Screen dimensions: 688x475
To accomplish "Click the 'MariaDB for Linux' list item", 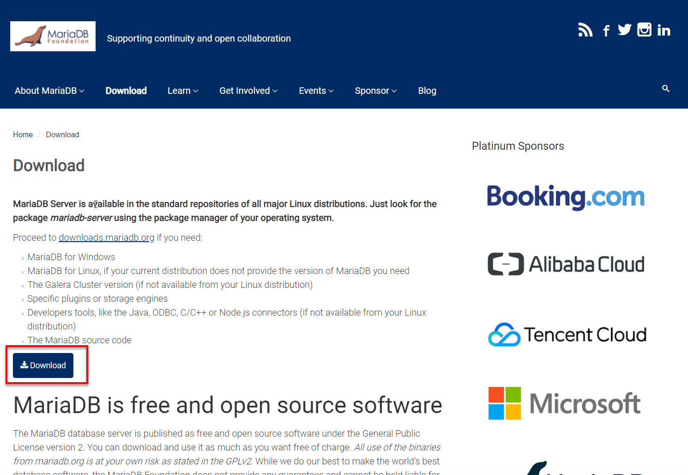I will [218, 271].
